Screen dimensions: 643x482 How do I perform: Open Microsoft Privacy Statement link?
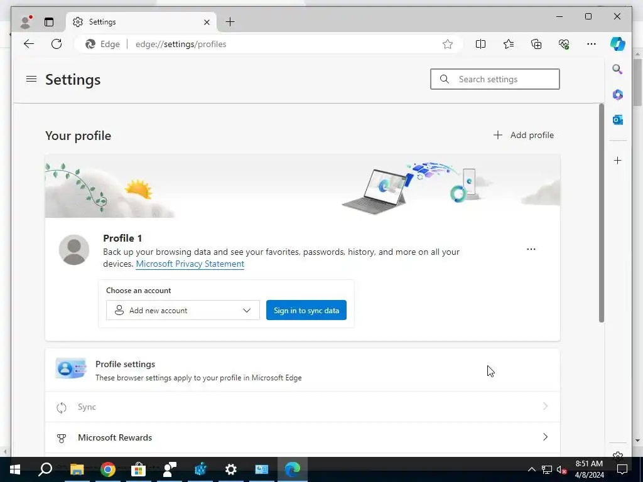click(190, 264)
